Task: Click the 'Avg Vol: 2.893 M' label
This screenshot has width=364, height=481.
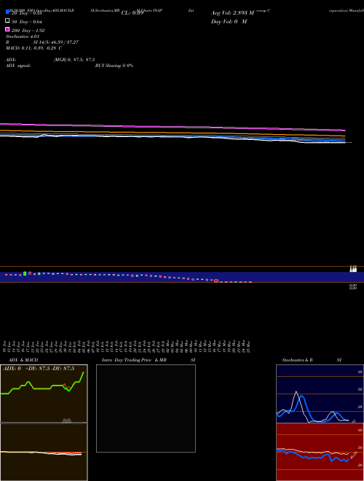Action: tap(232, 13)
